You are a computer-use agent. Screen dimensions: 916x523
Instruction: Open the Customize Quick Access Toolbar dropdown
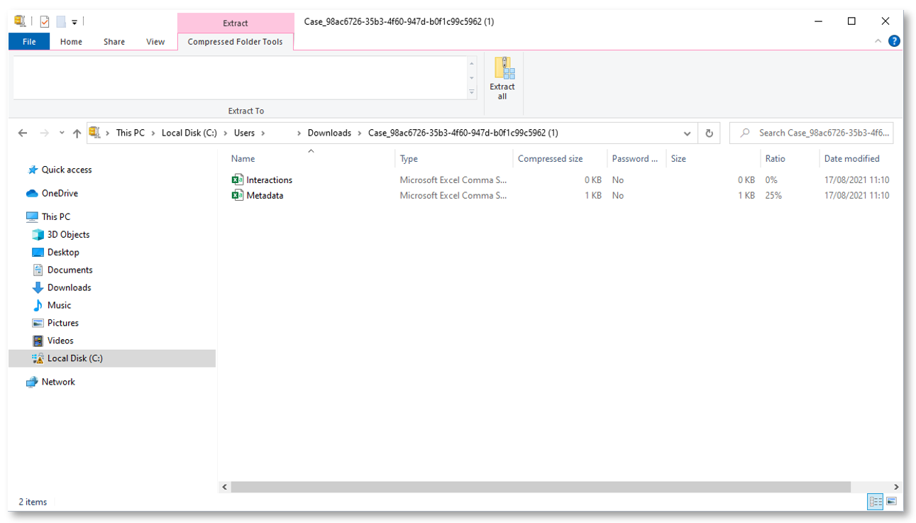pyautogui.click(x=75, y=23)
